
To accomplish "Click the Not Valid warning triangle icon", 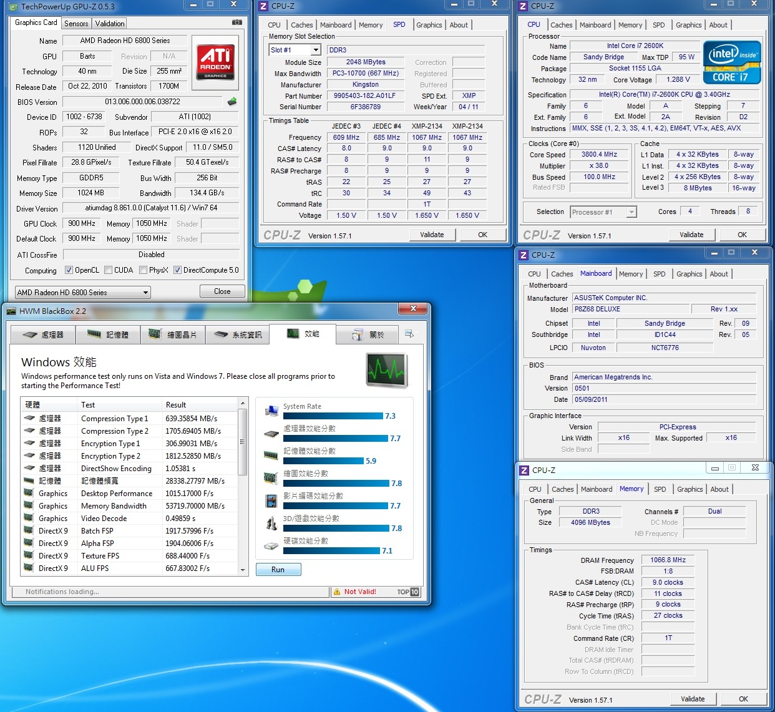I will coord(337,592).
